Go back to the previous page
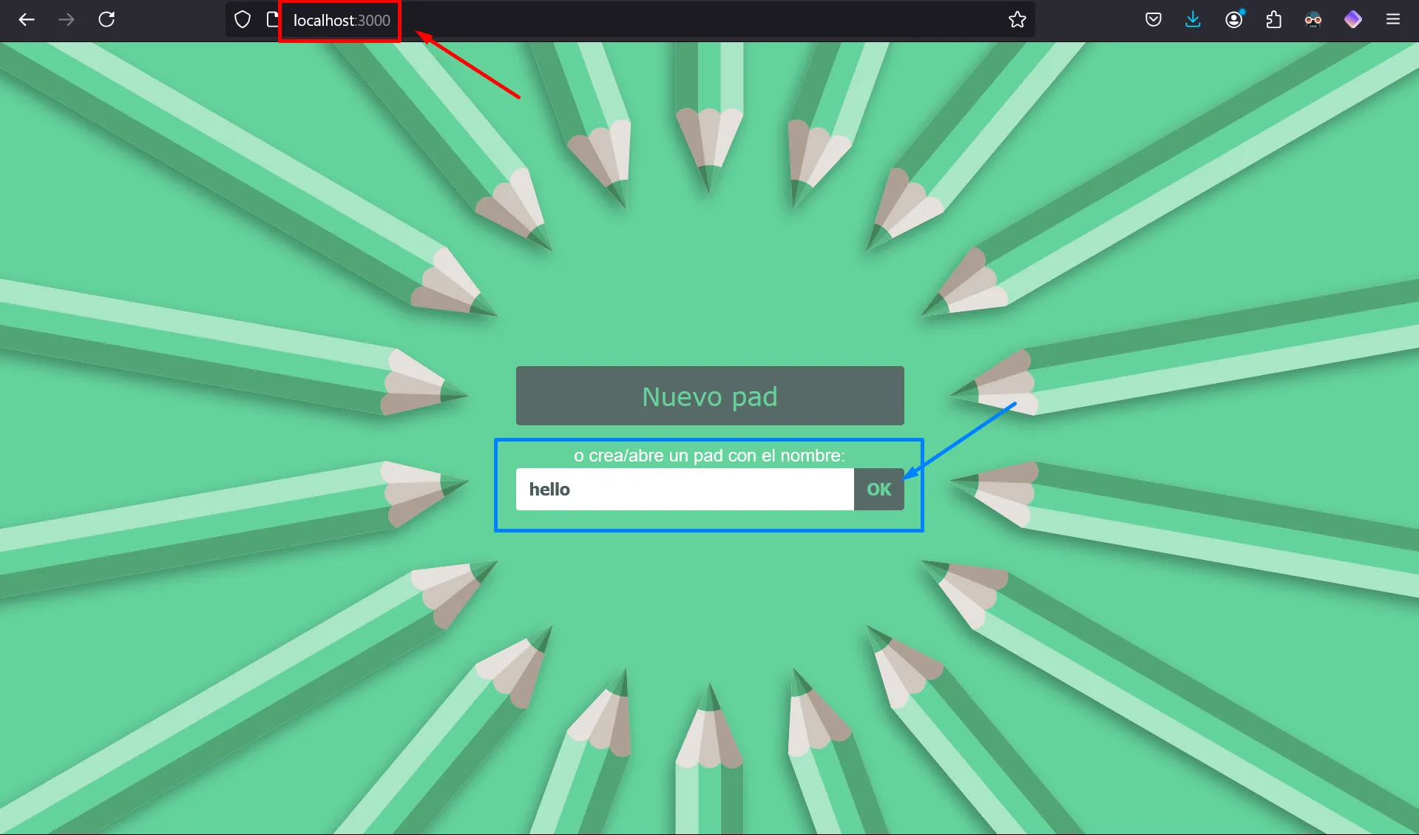The height and width of the screenshot is (835, 1419). [27, 20]
